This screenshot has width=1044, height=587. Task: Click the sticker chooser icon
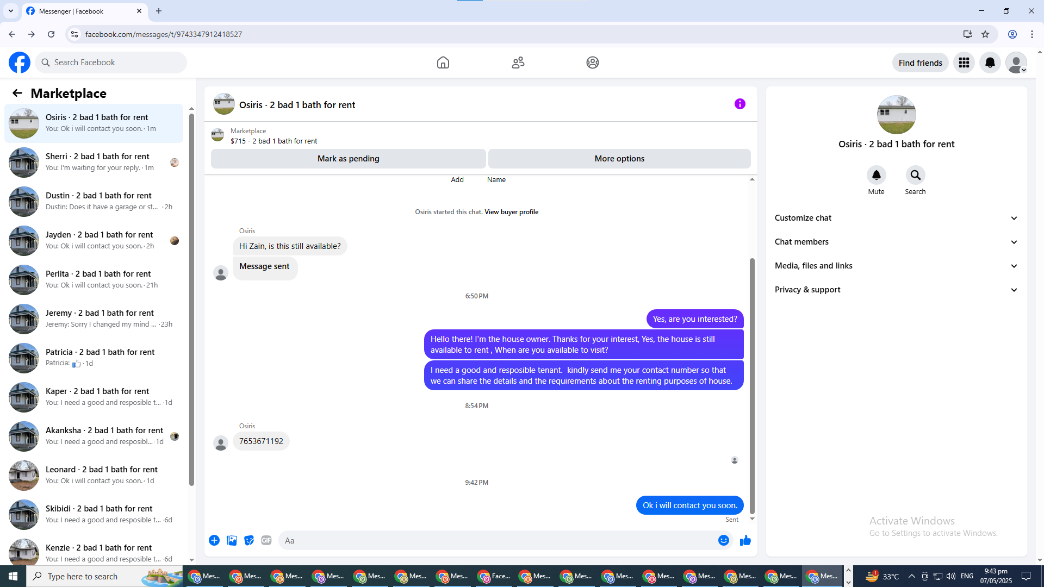[x=249, y=540]
